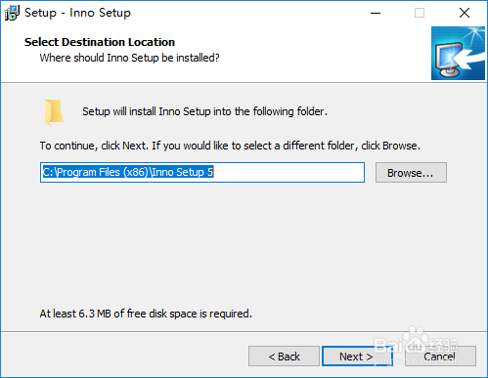Click the 'Select Destination Location' heading
Viewport: 488px width, 378px height.
coord(100,42)
